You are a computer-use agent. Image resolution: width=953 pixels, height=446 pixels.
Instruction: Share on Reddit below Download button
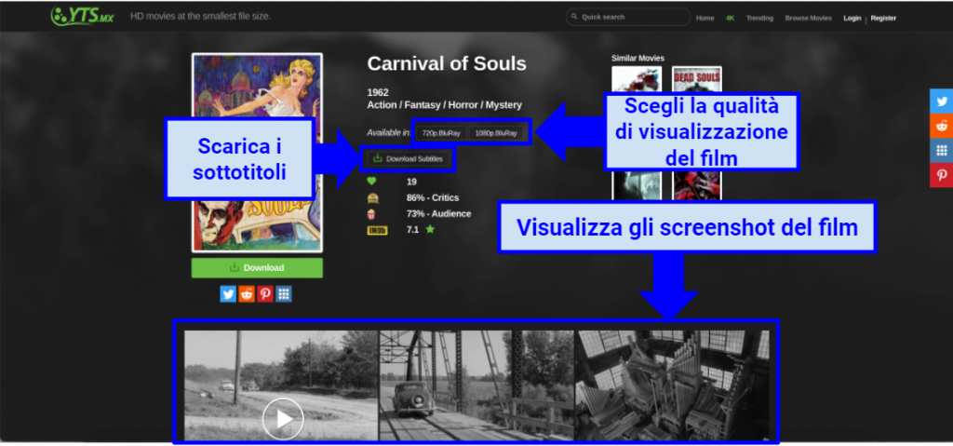(x=246, y=294)
